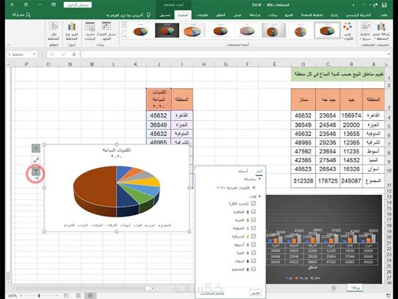Click the Apply (تطبيق) button in filter panel
The image size is (398, 299).
[x=255, y=293]
